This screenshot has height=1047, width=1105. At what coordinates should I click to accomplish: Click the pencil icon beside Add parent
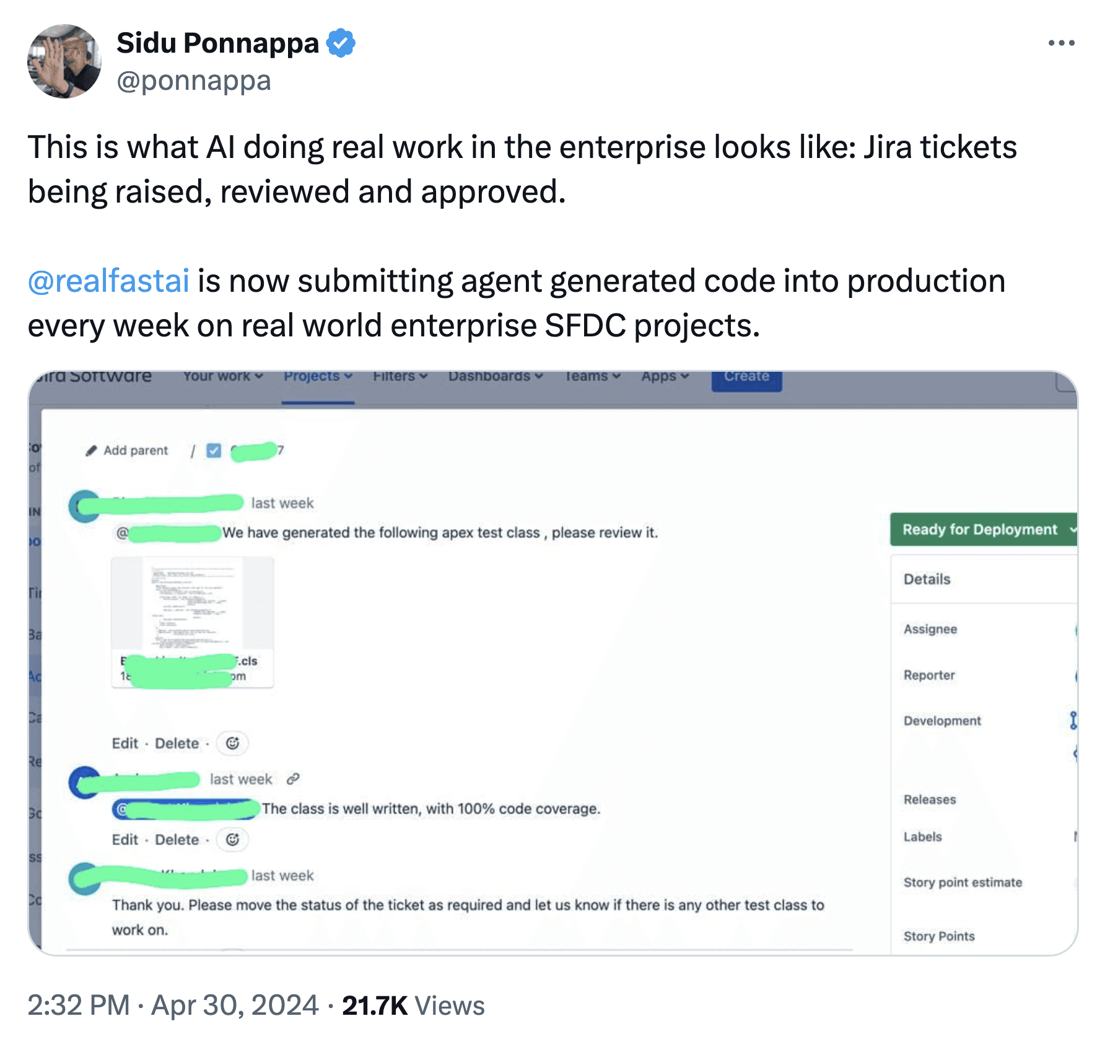coord(91,450)
